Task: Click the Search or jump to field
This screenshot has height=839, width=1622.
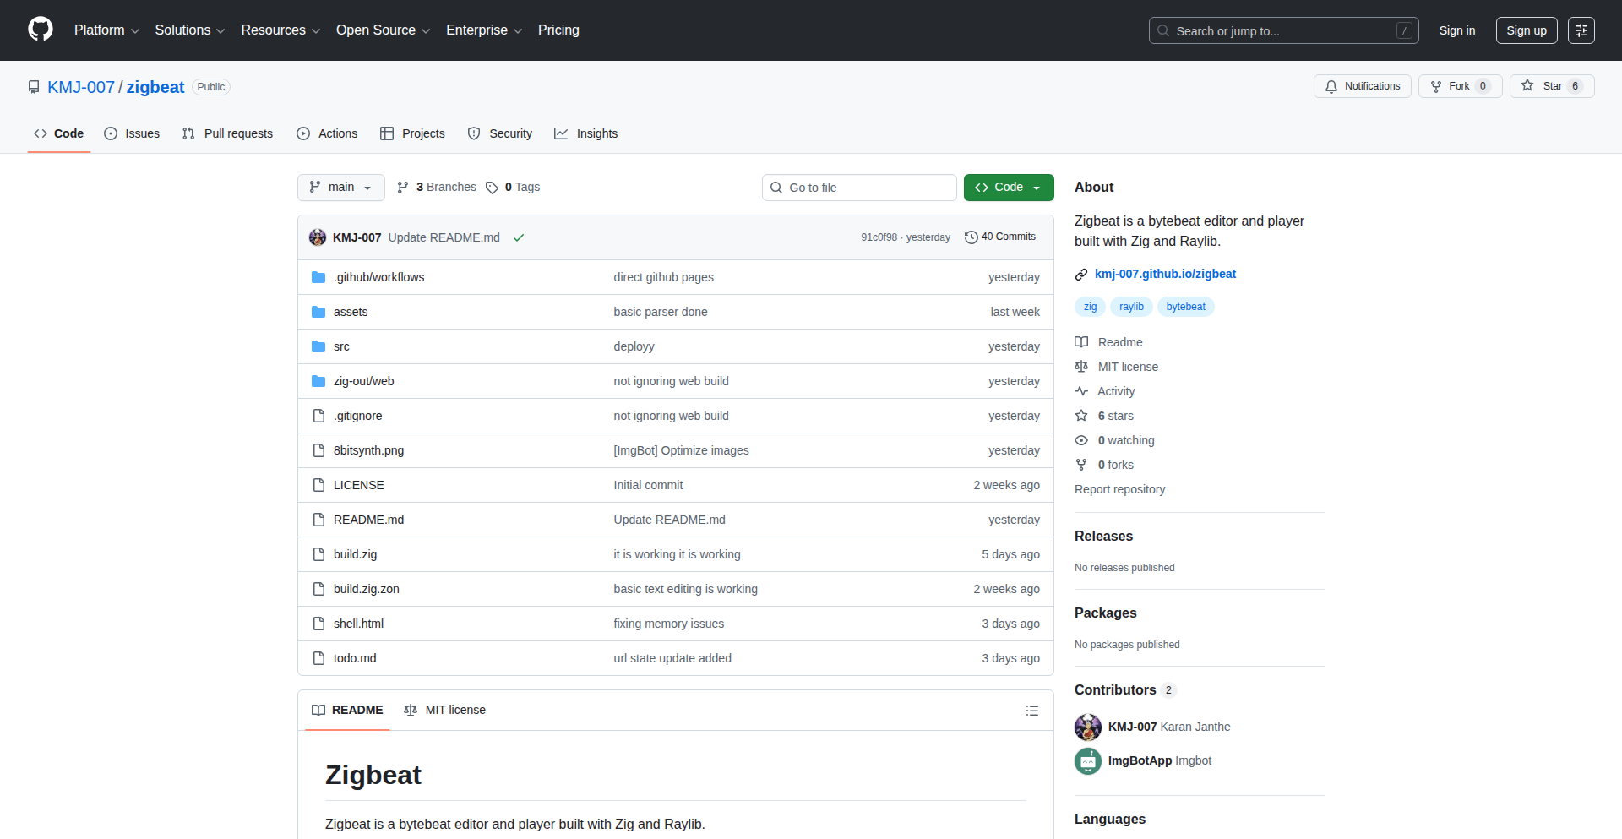Action: tap(1283, 30)
